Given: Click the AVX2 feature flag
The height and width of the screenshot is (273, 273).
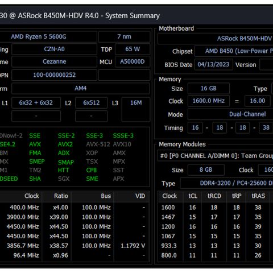Looking at the screenshot, I should [x=65, y=144].
